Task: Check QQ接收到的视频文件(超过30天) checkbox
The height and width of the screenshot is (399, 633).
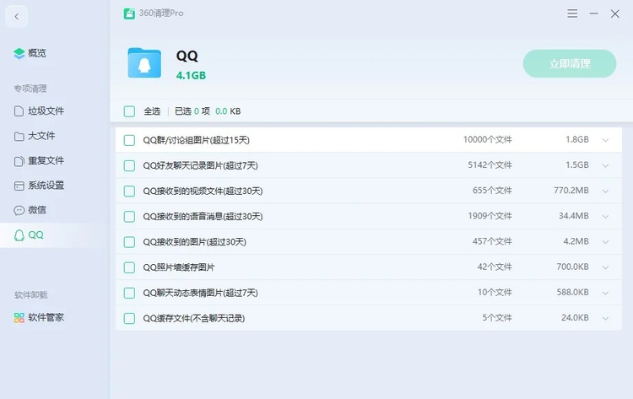Action: point(129,191)
